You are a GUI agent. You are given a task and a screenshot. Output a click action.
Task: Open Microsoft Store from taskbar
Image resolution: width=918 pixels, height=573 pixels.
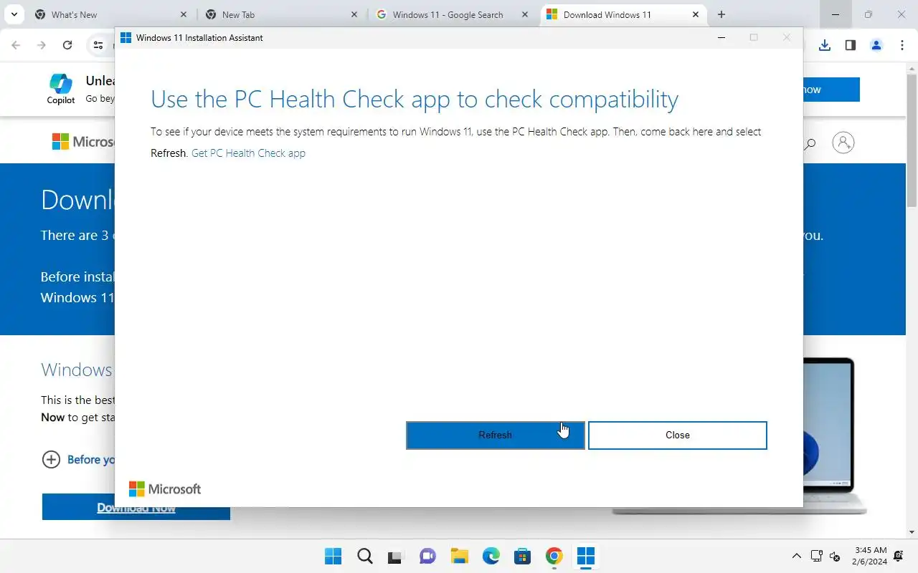point(523,557)
